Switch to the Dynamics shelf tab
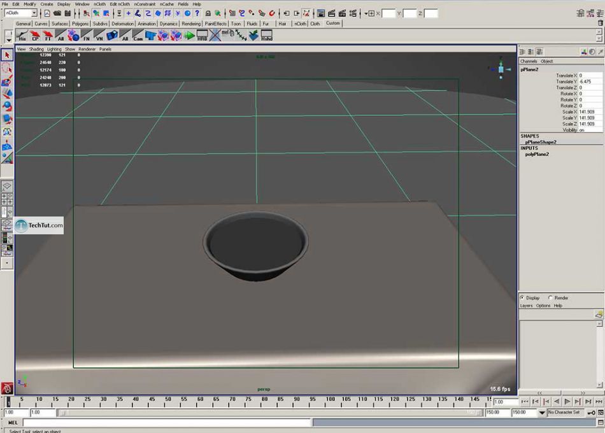 point(168,24)
